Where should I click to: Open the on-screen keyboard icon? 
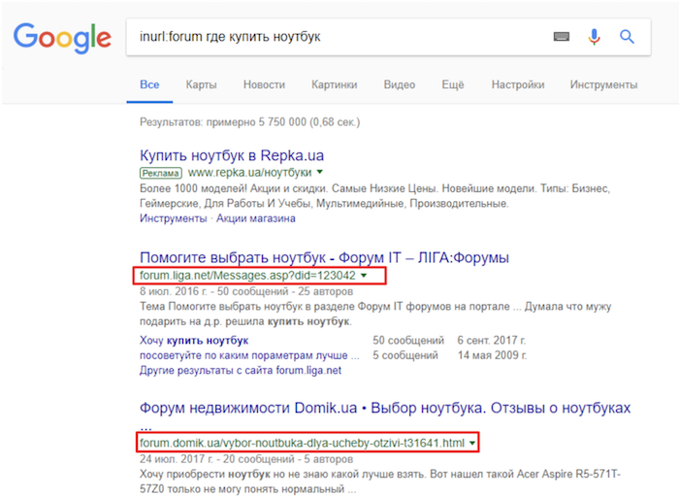click(x=562, y=37)
